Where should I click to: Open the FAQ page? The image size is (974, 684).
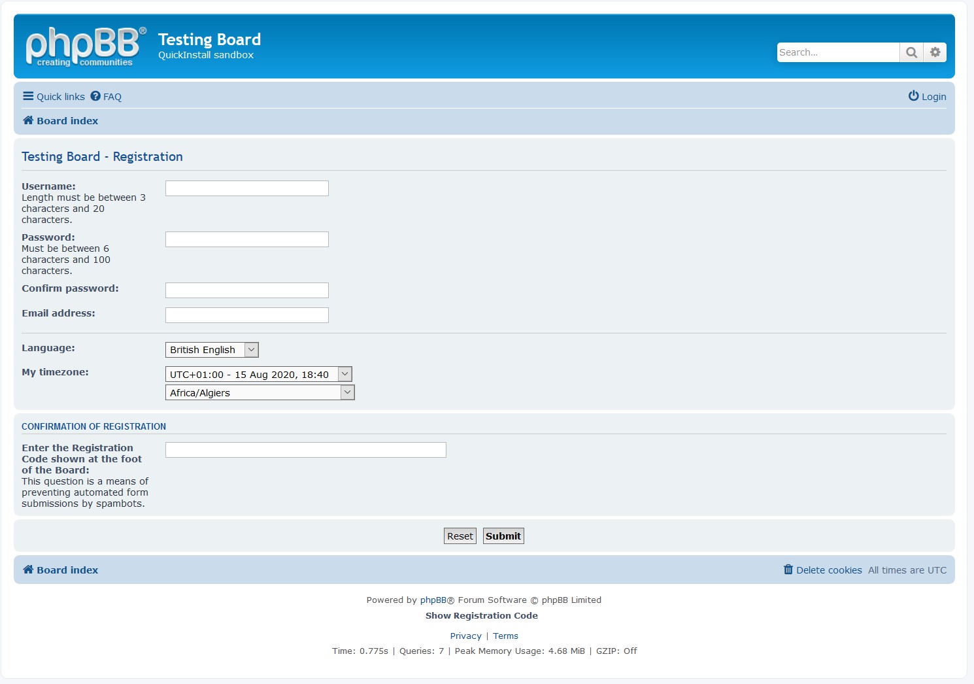106,97
